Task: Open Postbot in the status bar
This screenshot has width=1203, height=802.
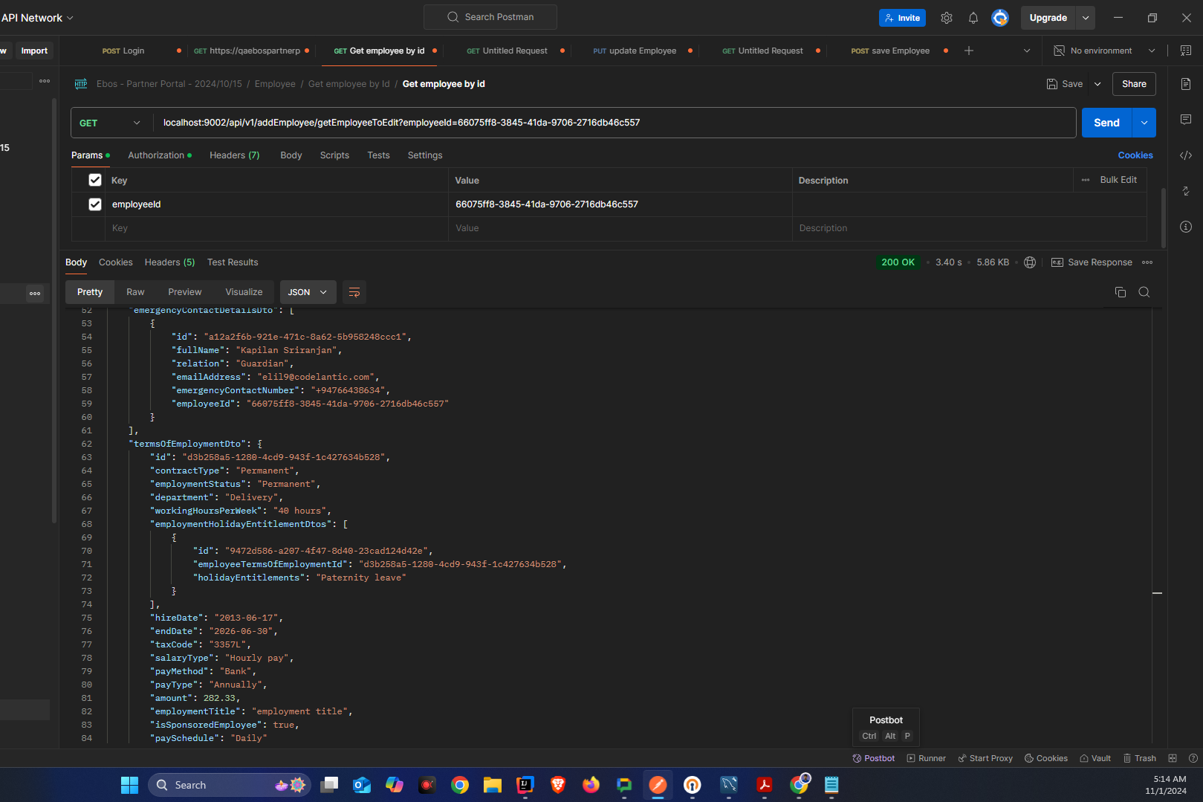Action: point(874,758)
